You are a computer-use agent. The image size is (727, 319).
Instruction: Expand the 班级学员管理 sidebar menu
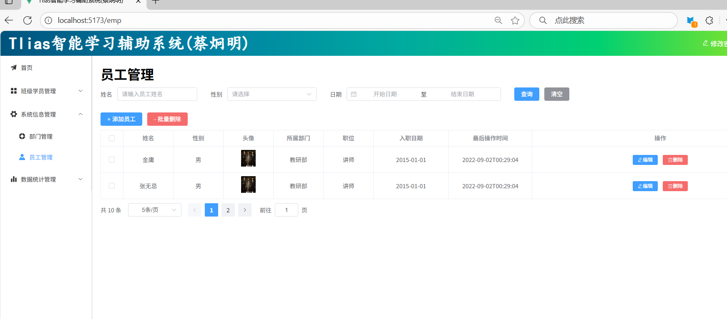46,91
